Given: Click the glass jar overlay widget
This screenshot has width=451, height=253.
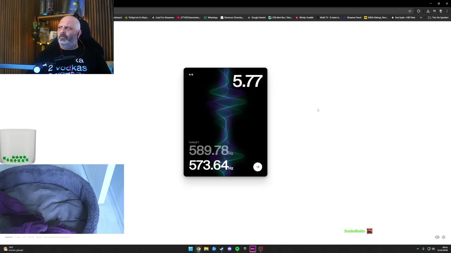Looking at the screenshot, I should (x=18, y=147).
